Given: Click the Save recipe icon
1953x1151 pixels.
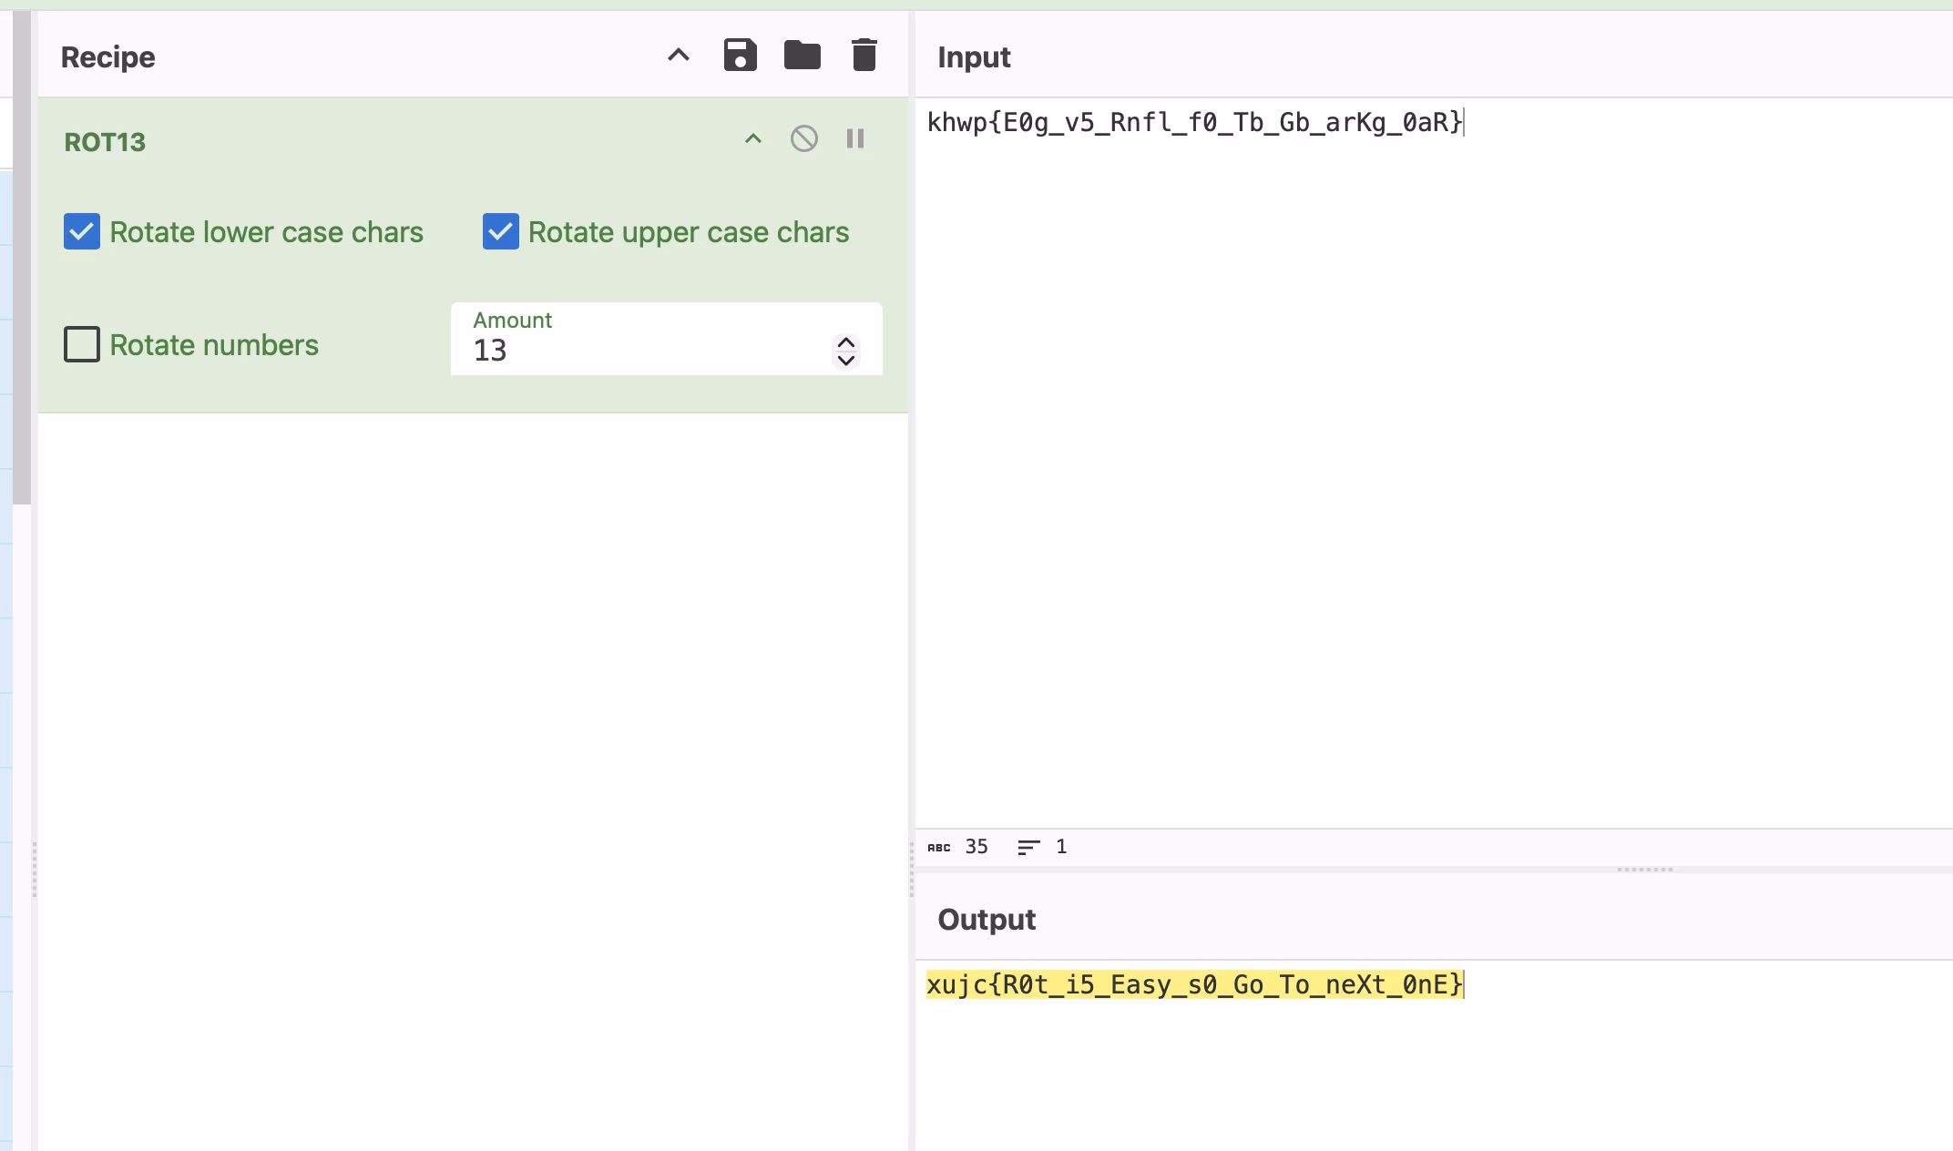Looking at the screenshot, I should click(x=740, y=56).
